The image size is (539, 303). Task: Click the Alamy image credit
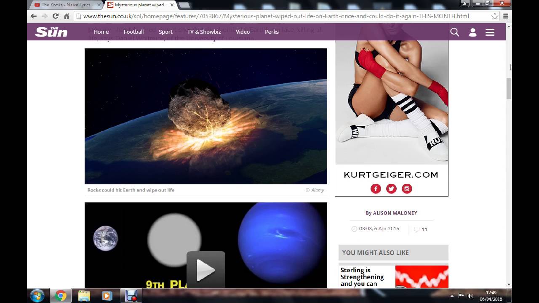click(x=315, y=190)
